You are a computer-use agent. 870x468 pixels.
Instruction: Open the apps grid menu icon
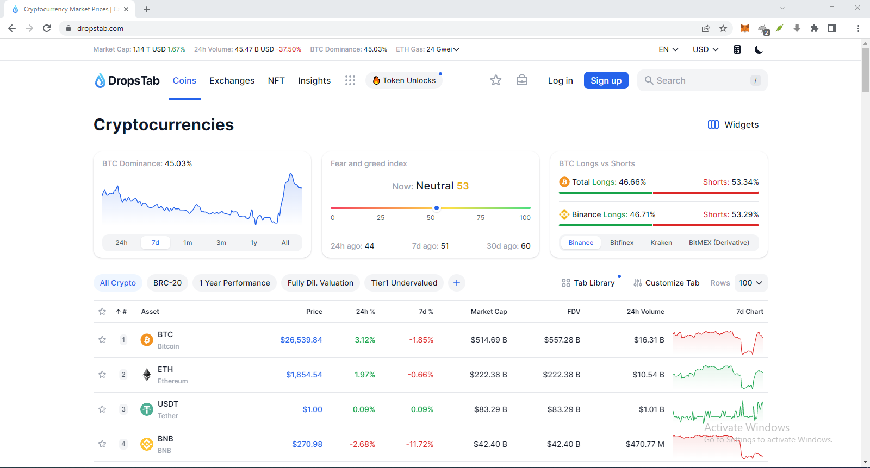(350, 80)
